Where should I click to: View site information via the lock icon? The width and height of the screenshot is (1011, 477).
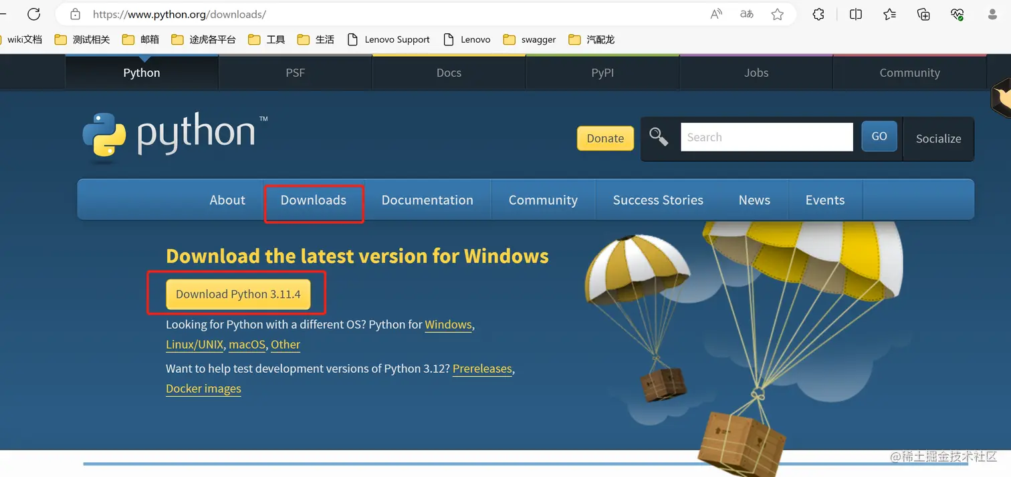(x=75, y=14)
